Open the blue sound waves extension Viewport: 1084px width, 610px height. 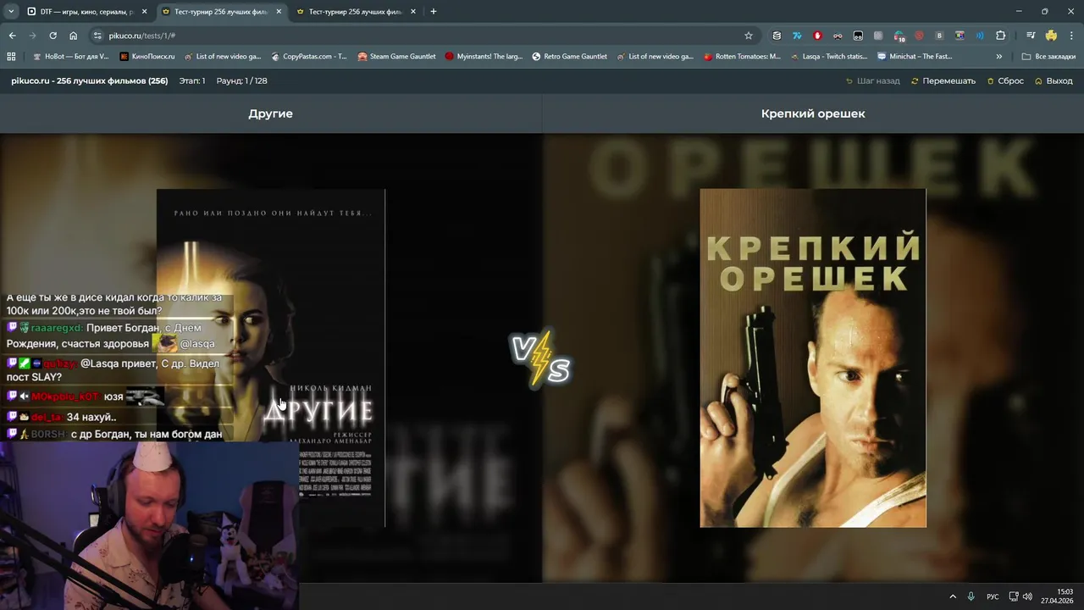980,36
